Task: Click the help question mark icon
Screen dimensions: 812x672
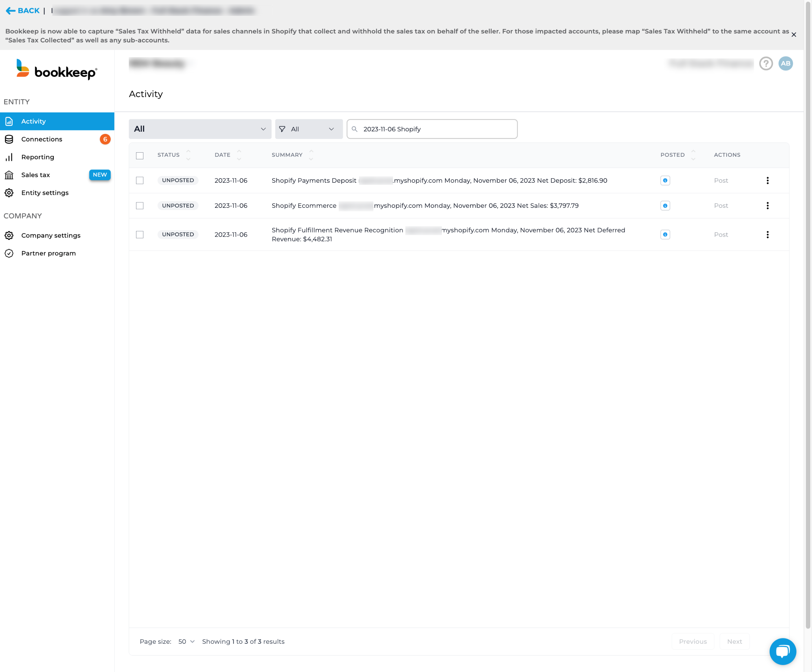Action: point(766,63)
